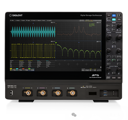Tap the channel 1 BNC input connector
Viewport: 128px width, 120px height.
(29, 93)
